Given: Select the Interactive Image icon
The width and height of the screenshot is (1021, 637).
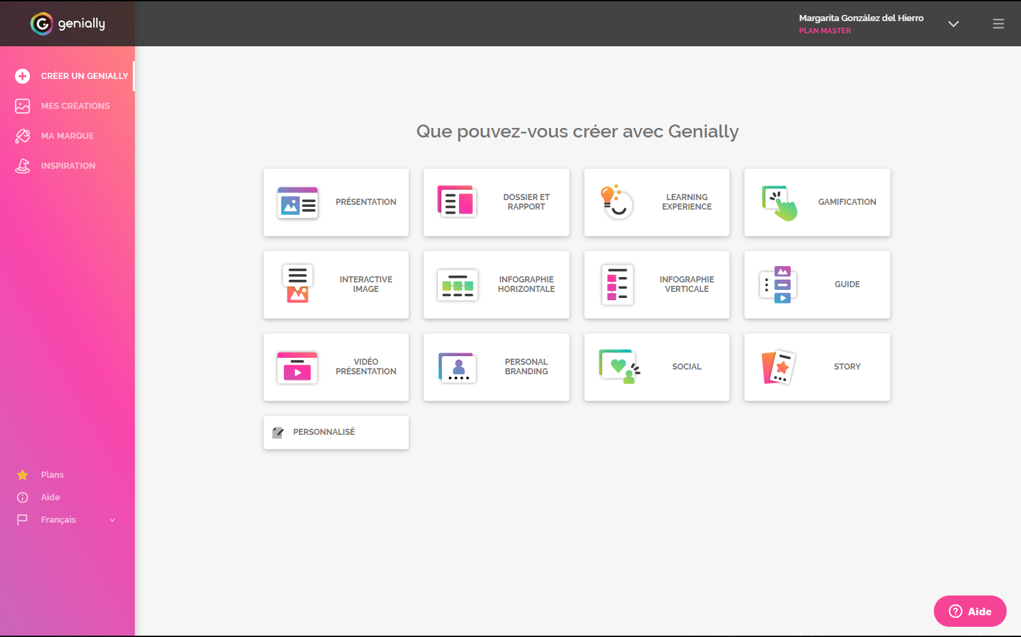Looking at the screenshot, I should [x=297, y=284].
